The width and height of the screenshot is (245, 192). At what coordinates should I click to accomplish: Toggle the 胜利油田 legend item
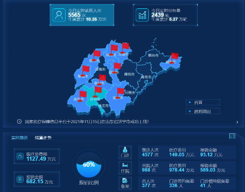pyautogui.click(x=203, y=111)
